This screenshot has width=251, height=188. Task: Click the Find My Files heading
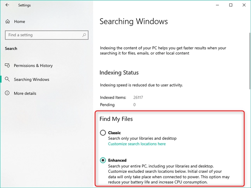click(116, 119)
